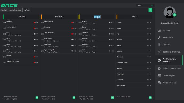Delete the Counter attack action

coord(37,28)
